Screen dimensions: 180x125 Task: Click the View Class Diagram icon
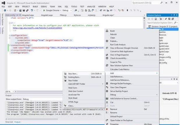click(x=107, y=87)
